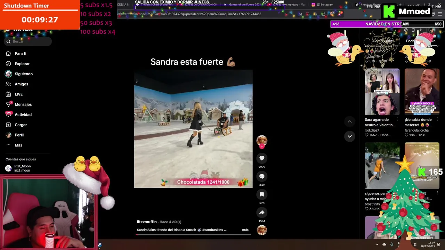Open rod.clips7 profile
The height and width of the screenshot is (250, 445).
pyautogui.click(x=372, y=131)
